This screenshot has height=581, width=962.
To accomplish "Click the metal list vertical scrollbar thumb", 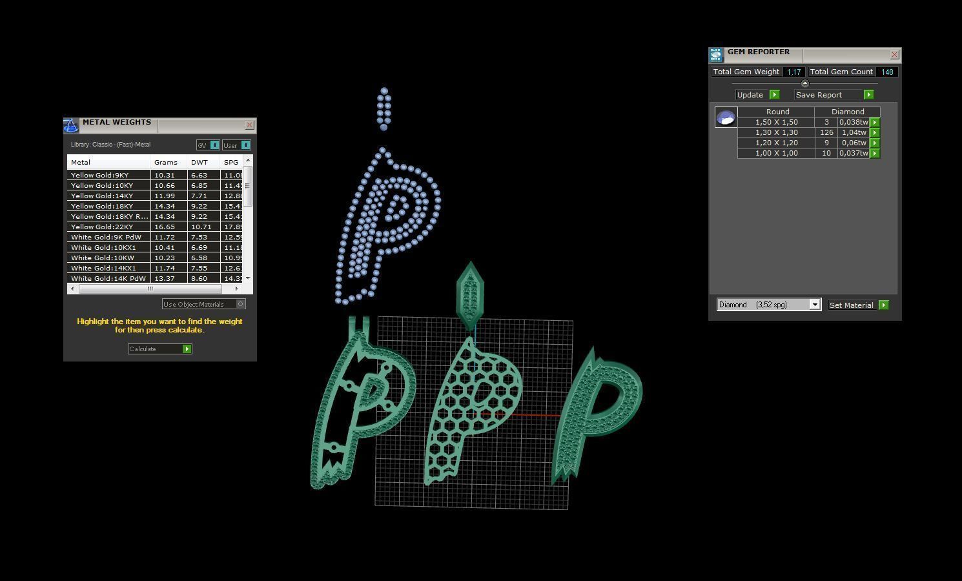I will click(x=248, y=186).
